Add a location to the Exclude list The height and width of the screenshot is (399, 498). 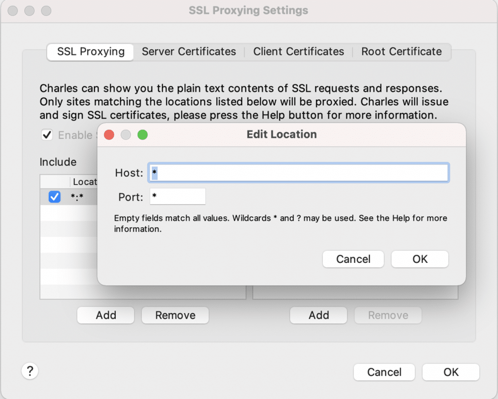coord(319,315)
